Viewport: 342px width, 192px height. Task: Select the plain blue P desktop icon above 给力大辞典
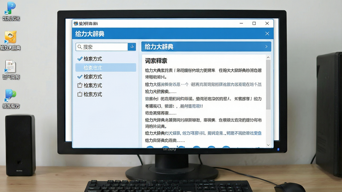coord(11,8)
